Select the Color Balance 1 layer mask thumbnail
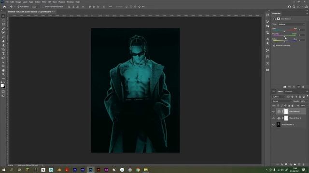 [286, 111]
